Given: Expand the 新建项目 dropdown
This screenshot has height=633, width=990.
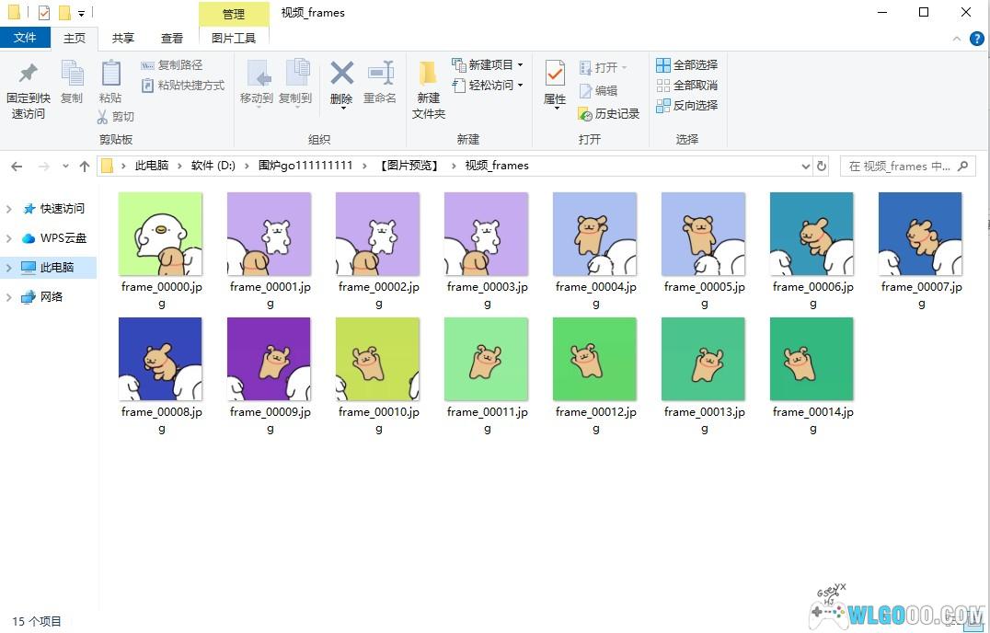Looking at the screenshot, I should click(520, 65).
